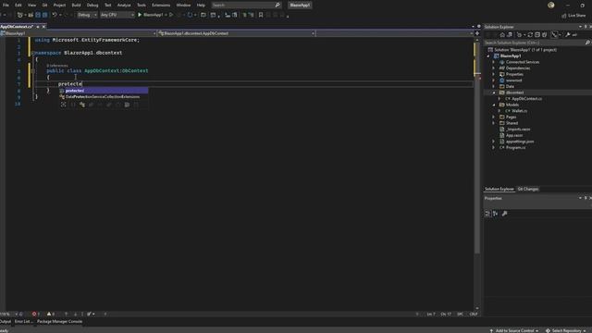Screen dimensions: 592x333
Task: Click the Show All Files icon in Solution Explorer toolbar
Action: click(545, 34)
